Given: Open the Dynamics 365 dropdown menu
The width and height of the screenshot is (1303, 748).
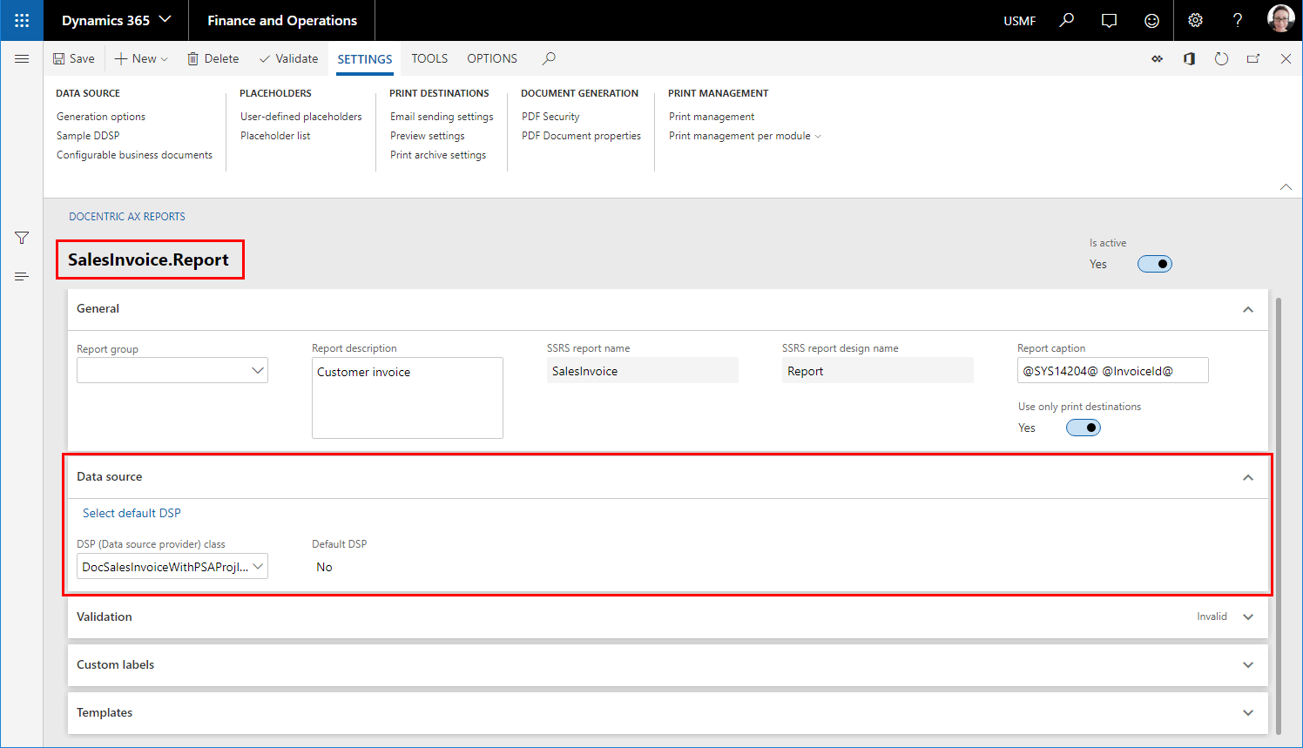Looking at the screenshot, I should click(x=116, y=20).
